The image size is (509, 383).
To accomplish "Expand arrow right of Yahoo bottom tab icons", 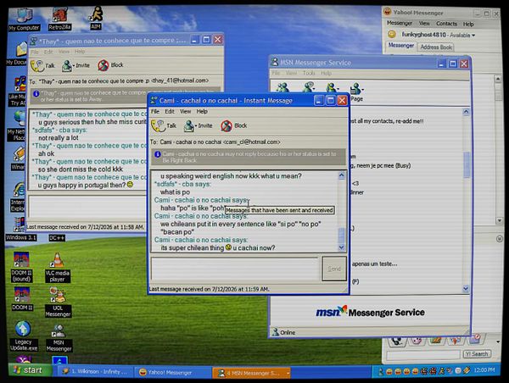I will pos(498,341).
